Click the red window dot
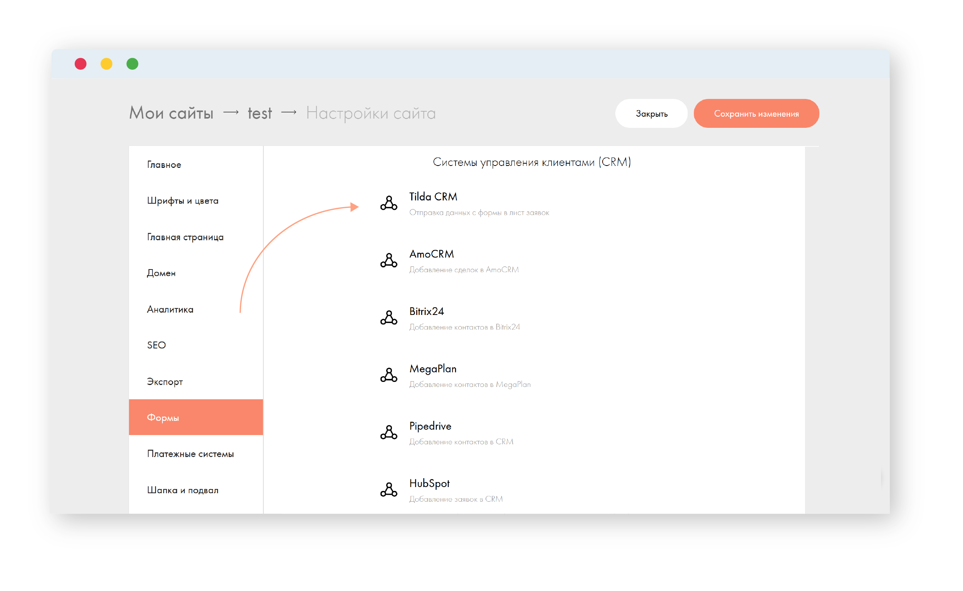 click(80, 64)
